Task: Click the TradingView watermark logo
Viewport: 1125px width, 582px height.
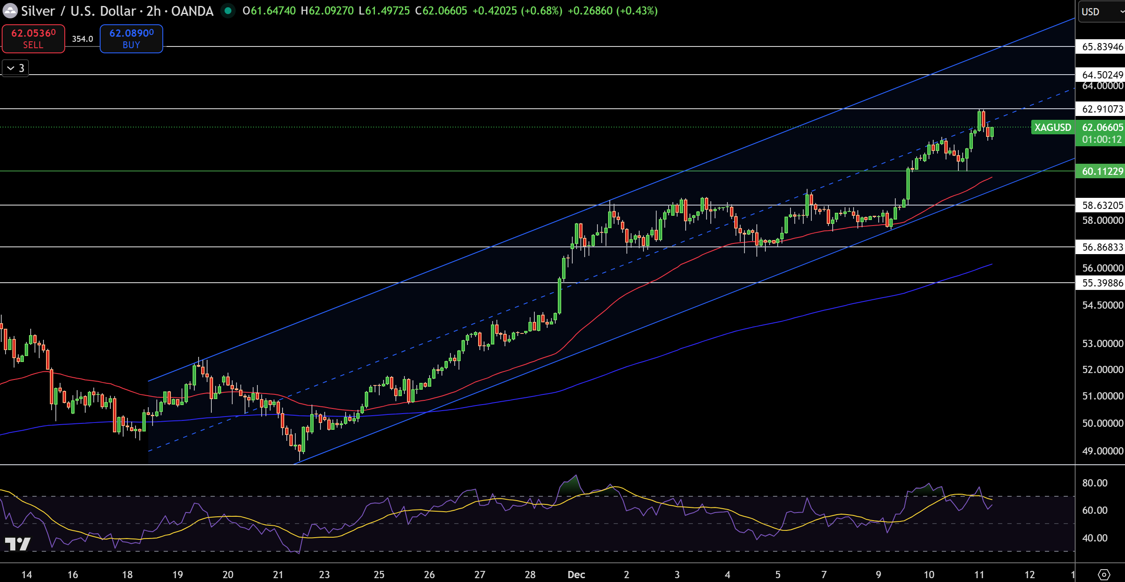Action: tap(18, 544)
